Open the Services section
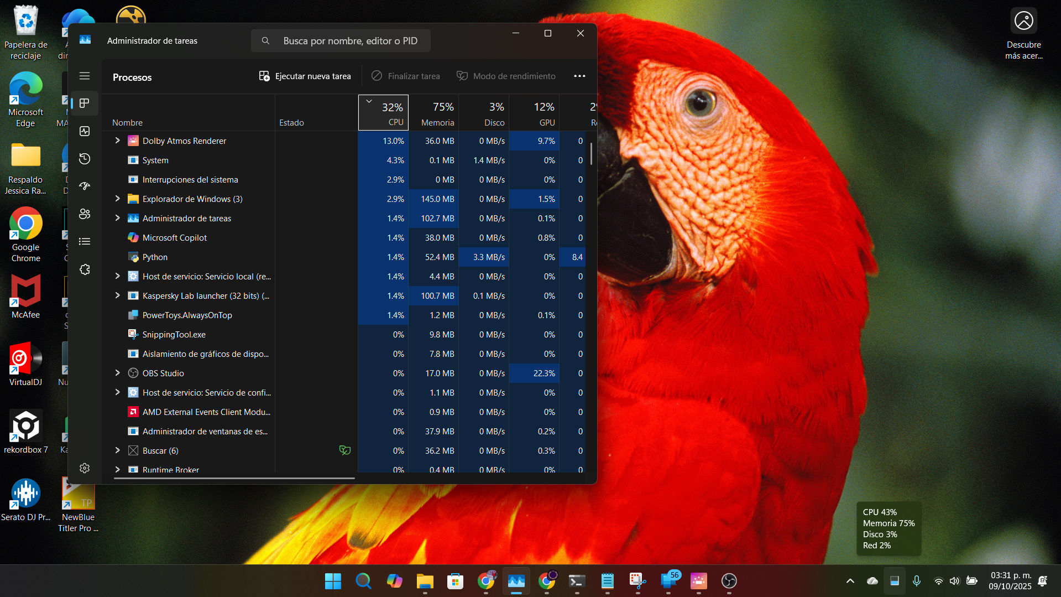The height and width of the screenshot is (597, 1061). (84, 269)
